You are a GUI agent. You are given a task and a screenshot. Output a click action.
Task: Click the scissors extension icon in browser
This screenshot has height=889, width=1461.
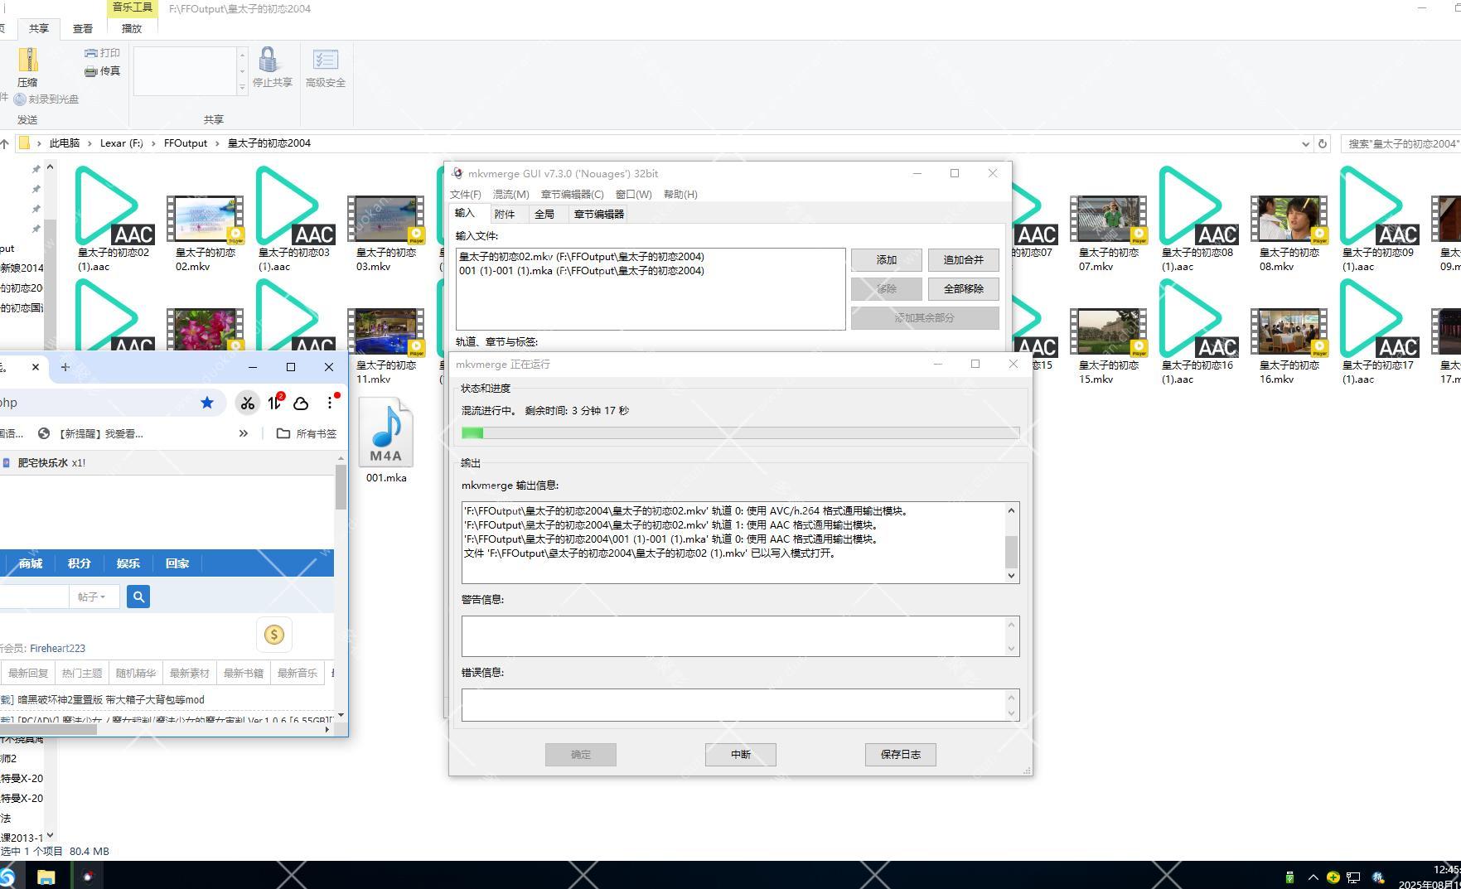point(247,403)
